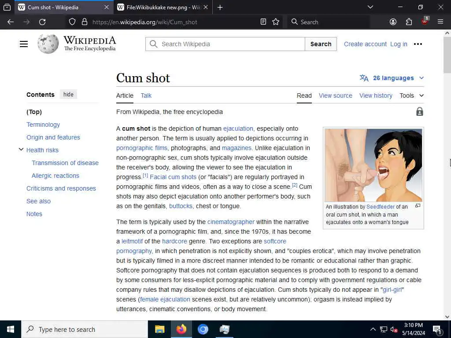Open View history tab

(x=376, y=96)
